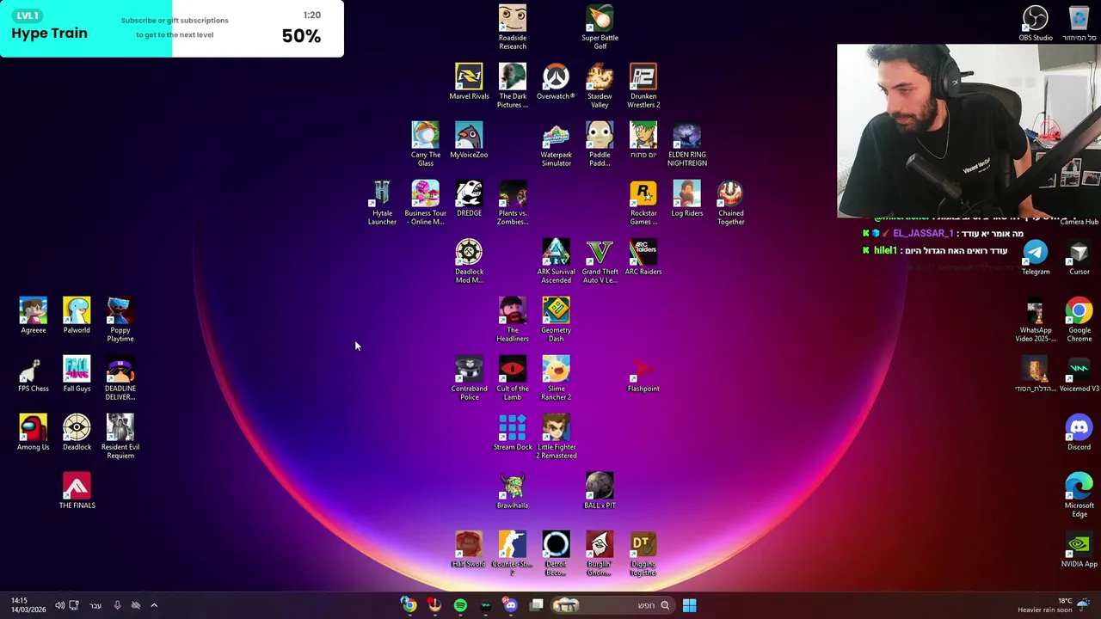Focus the taskbar search box

(x=612, y=605)
